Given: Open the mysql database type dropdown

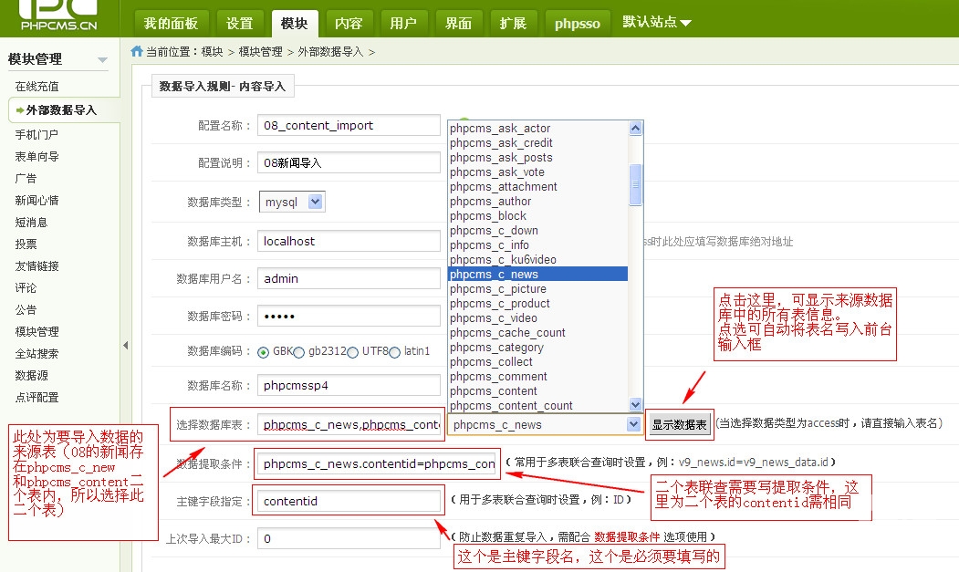Looking at the screenshot, I should pyautogui.click(x=293, y=202).
